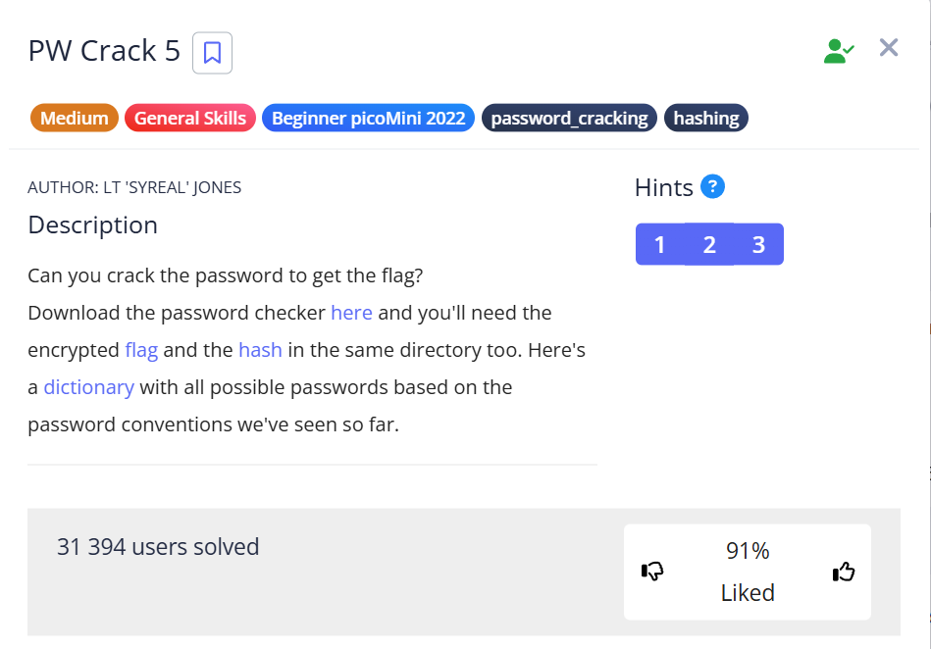Click the 91% Liked rating box
Screen dimensions: 931x649
point(748,572)
